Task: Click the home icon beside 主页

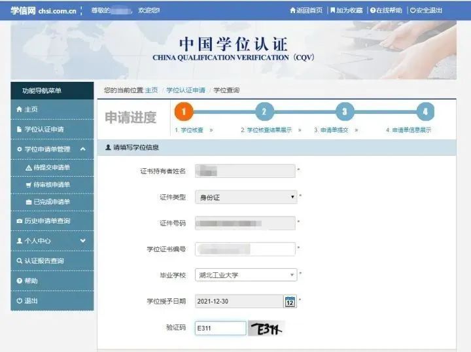Action: pyautogui.click(x=19, y=109)
